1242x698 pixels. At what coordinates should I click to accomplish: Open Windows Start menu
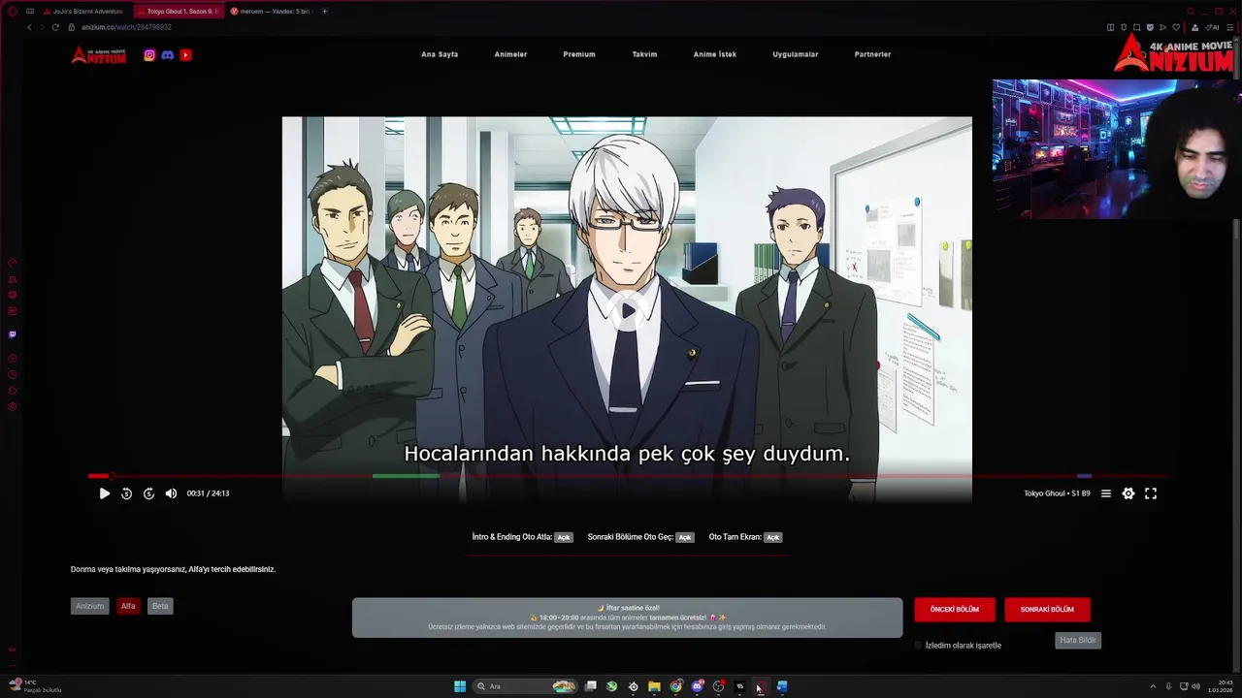point(460,686)
